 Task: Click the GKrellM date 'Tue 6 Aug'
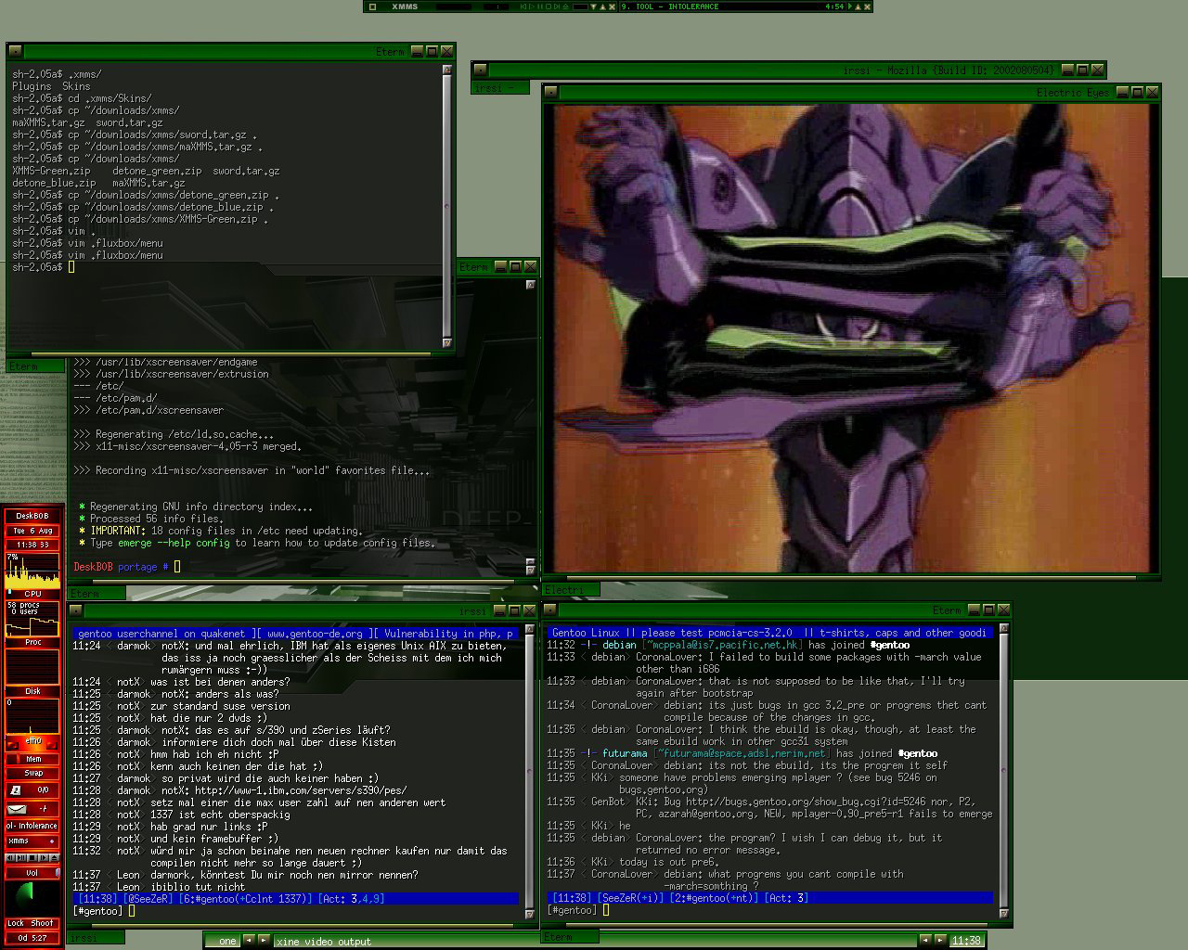pyautogui.click(x=32, y=531)
